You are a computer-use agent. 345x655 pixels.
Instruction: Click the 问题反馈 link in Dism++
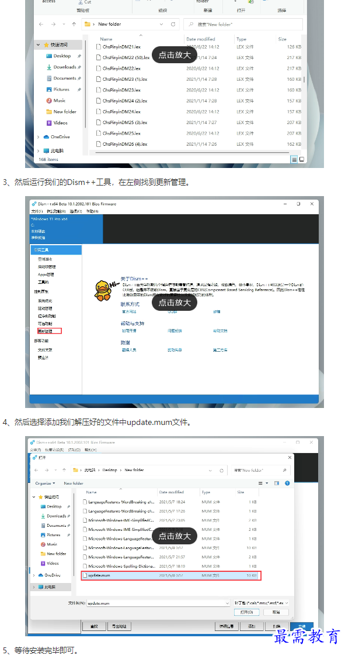click(x=175, y=331)
